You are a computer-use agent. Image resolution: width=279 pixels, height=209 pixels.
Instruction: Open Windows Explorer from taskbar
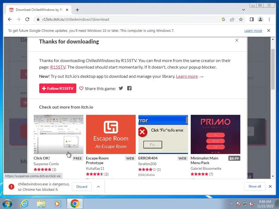pos(41,204)
